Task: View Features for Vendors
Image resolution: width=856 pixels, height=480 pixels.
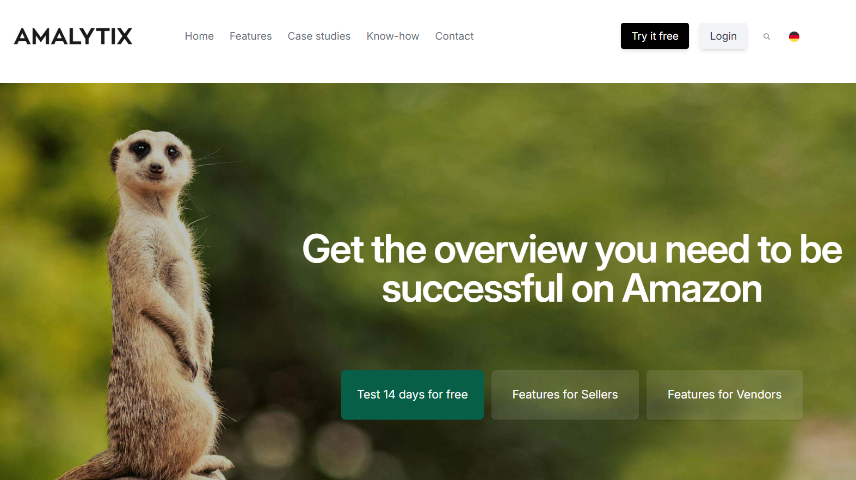Action: [724, 395]
